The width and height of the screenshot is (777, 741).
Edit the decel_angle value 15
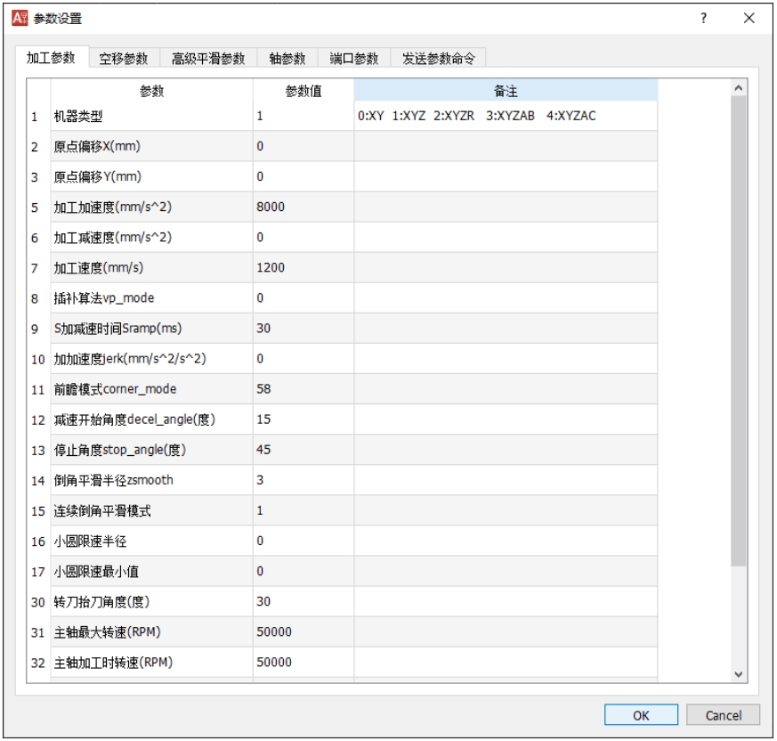point(304,419)
